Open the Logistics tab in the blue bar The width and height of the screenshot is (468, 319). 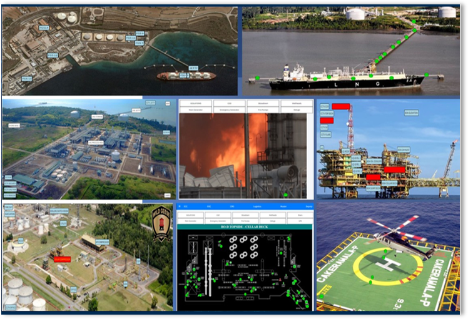pos(257,206)
